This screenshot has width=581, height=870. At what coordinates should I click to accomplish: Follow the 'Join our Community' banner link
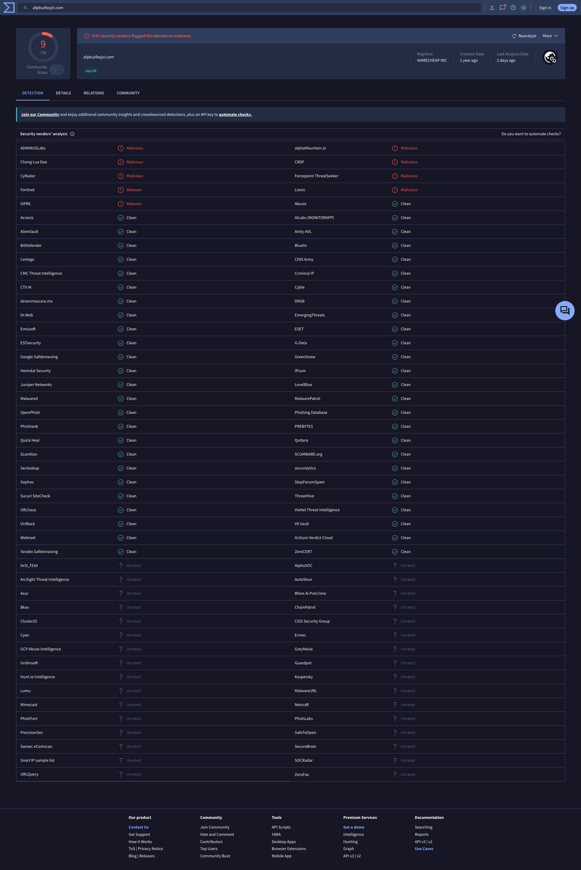coord(40,115)
